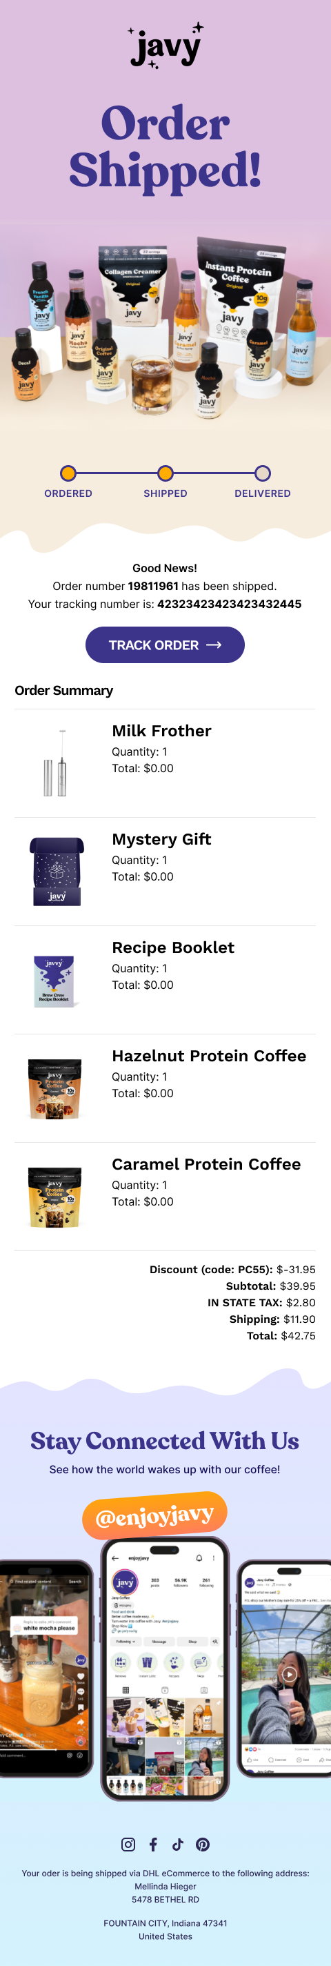Click the Javy logo at top
The width and height of the screenshot is (331, 1966).
165,46
